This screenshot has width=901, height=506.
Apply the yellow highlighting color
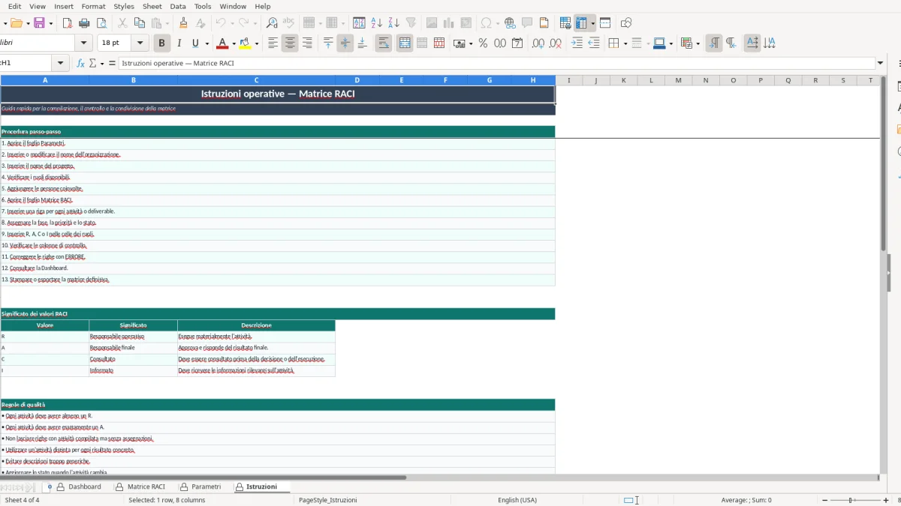point(245,43)
